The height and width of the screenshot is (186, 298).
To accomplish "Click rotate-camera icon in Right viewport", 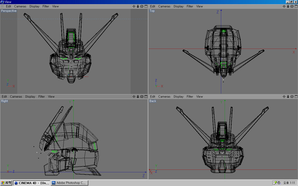I will click(142, 97).
